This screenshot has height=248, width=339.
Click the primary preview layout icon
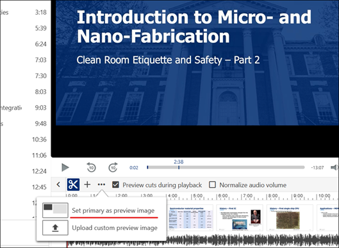tap(55, 210)
